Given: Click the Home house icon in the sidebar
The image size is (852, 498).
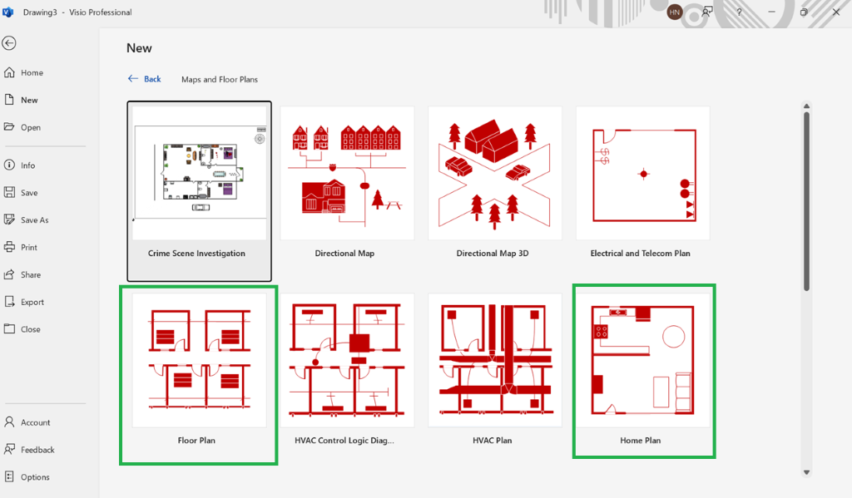Looking at the screenshot, I should point(9,72).
